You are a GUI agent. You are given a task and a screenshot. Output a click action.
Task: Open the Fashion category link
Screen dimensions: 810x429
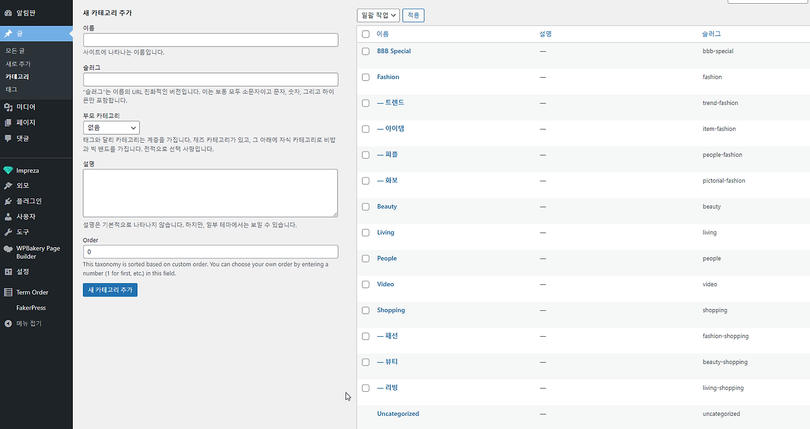[388, 77]
